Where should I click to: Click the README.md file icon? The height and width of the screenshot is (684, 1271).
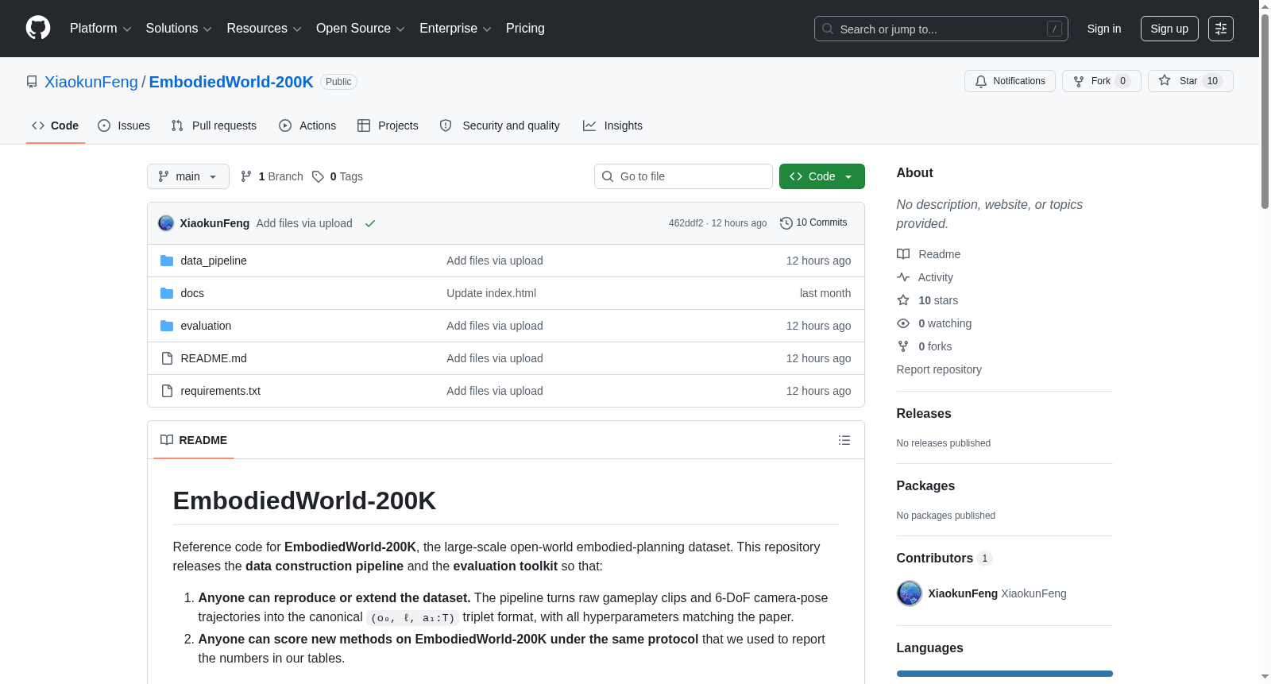[167, 358]
